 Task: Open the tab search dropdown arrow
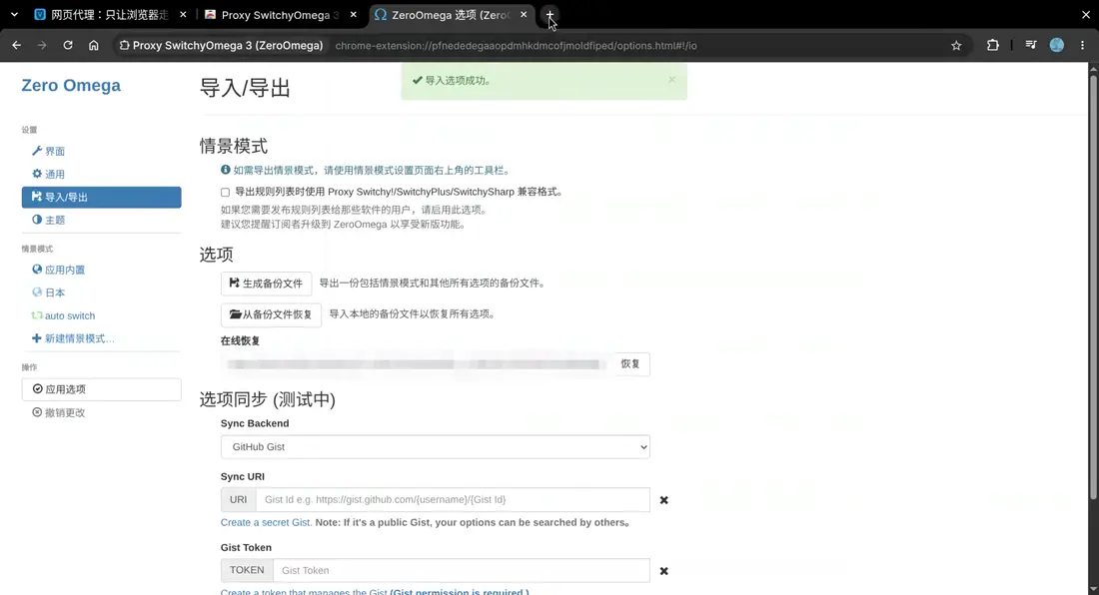(x=14, y=15)
